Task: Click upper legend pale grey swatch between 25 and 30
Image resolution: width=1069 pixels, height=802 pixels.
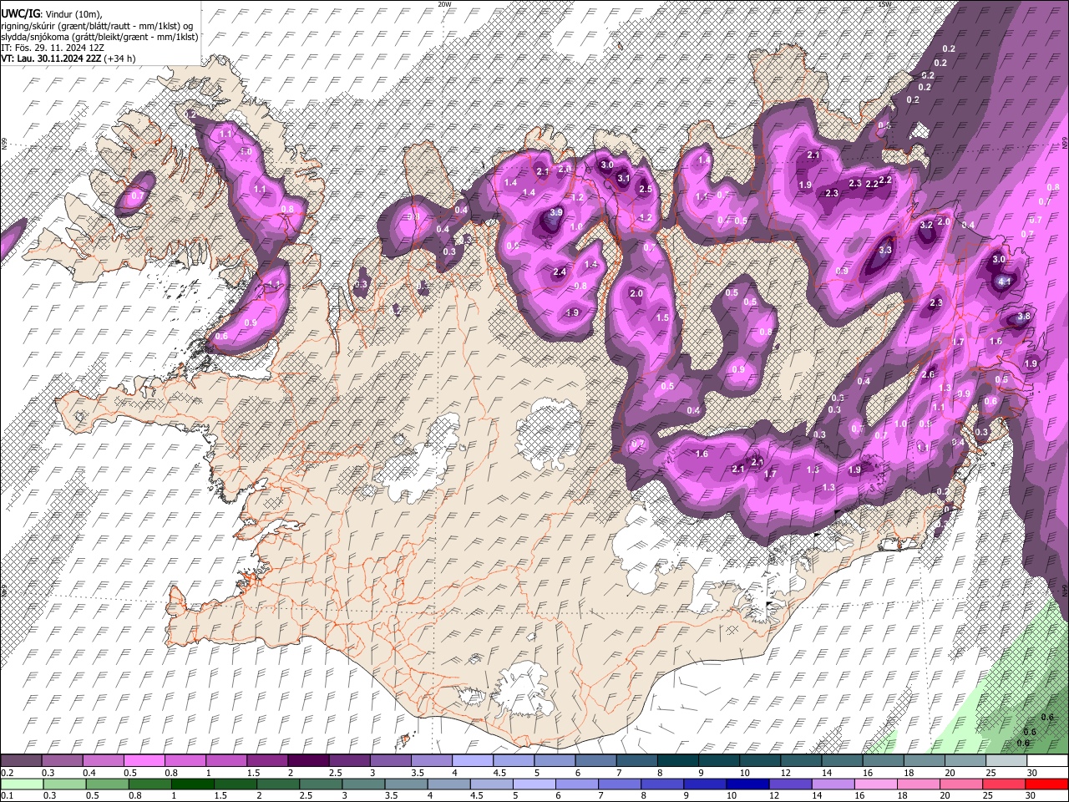Action: tap(1006, 761)
